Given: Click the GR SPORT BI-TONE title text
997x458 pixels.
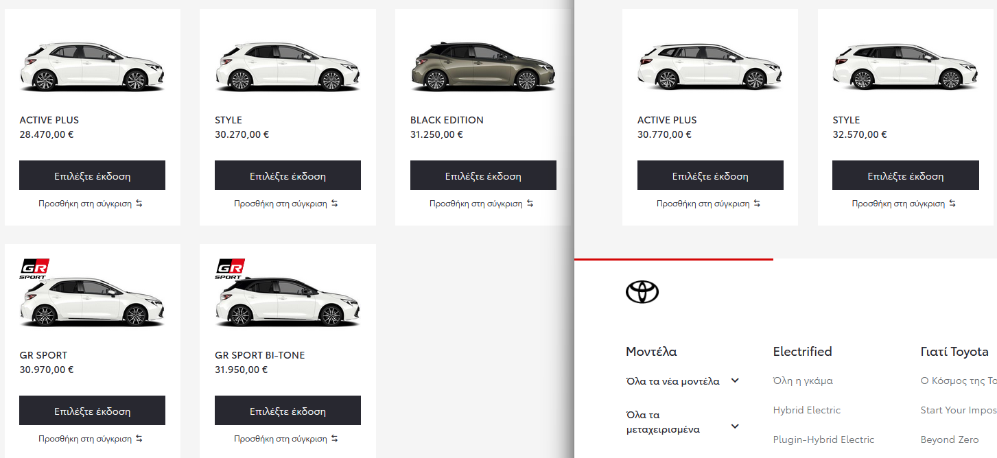Looking at the screenshot, I should click(x=259, y=355).
